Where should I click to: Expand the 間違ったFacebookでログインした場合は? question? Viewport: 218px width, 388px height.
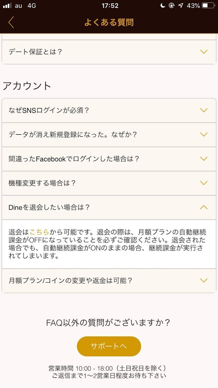click(x=109, y=159)
